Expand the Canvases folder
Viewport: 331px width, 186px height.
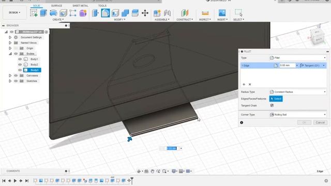(10, 75)
